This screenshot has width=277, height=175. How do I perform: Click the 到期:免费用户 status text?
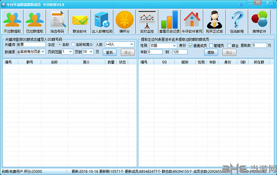click(12, 171)
